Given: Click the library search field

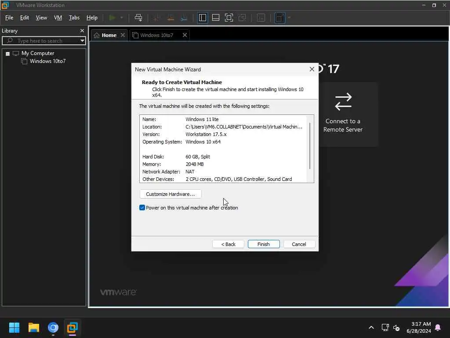Looking at the screenshot, I should click(44, 41).
